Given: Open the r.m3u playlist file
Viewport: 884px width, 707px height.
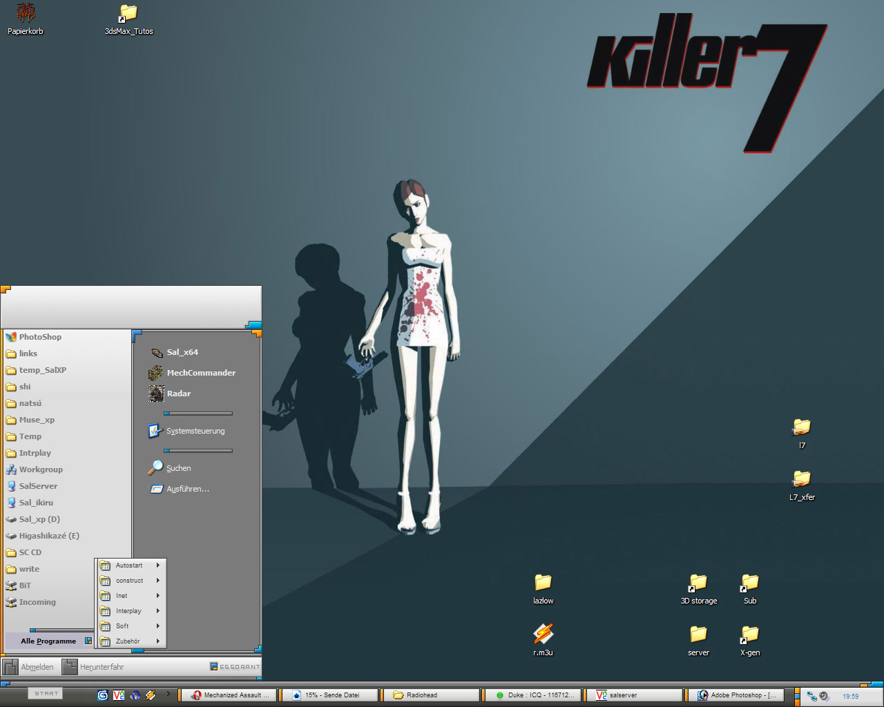Looking at the screenshot, I should [544, 640].
